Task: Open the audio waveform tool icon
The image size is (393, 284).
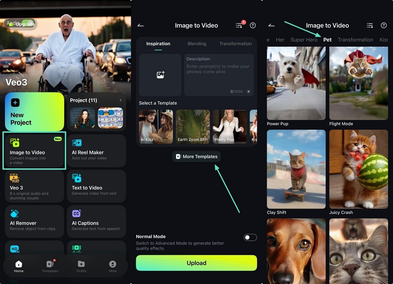Action: tap(77, 249)
